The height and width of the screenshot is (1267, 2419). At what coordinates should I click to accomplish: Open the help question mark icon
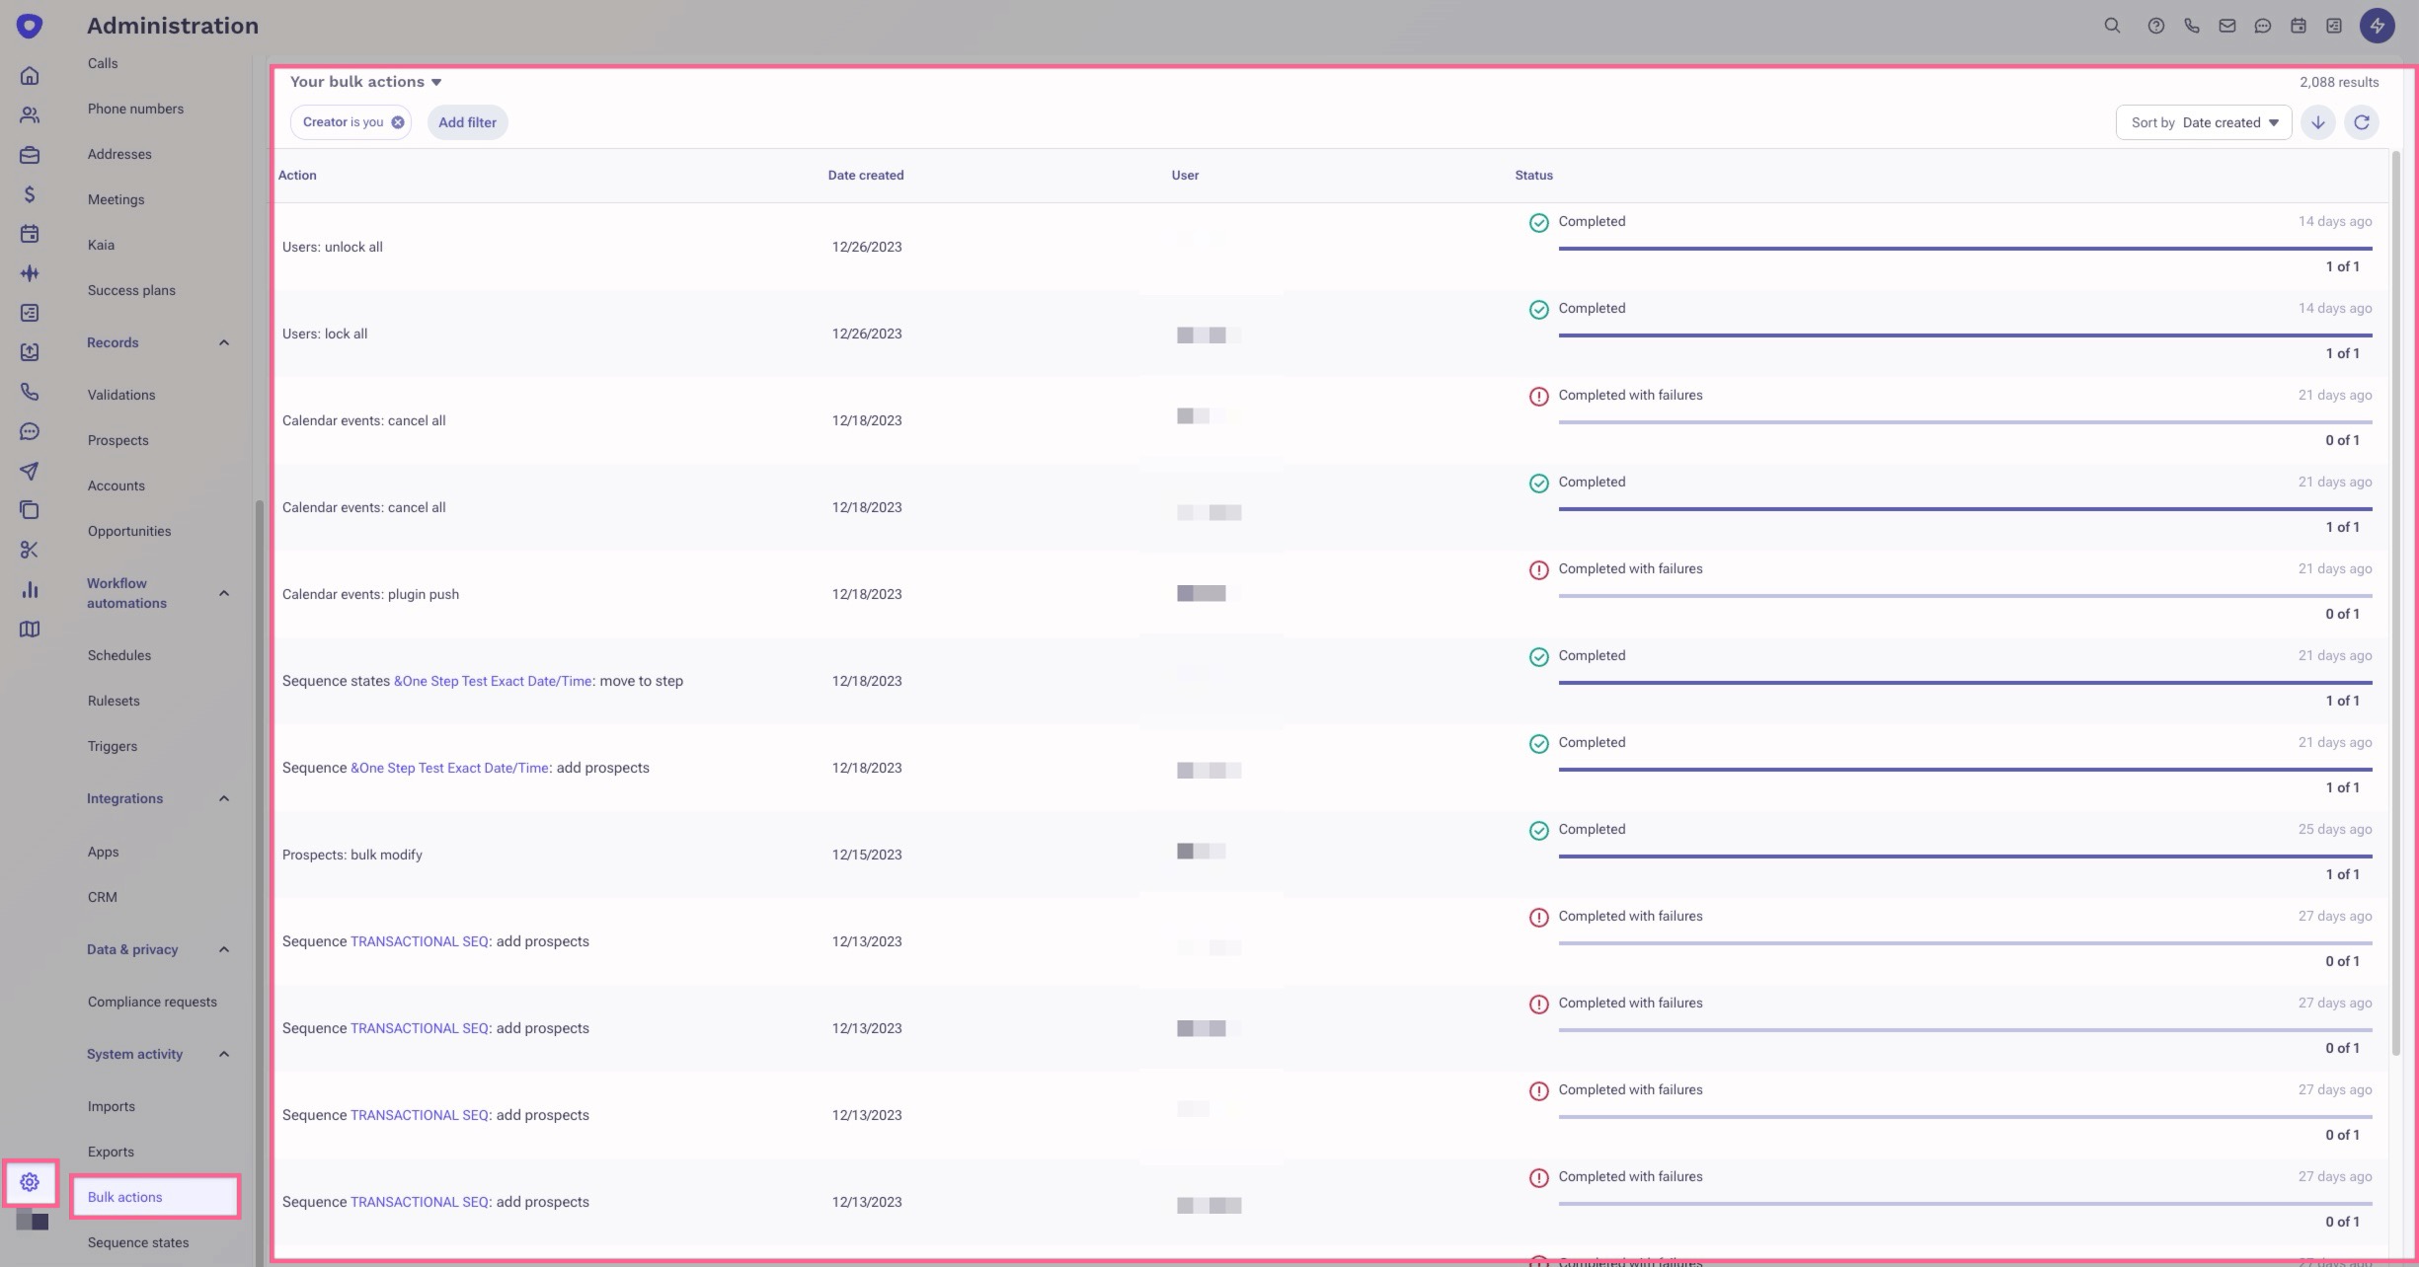(x=2155, y=26)
